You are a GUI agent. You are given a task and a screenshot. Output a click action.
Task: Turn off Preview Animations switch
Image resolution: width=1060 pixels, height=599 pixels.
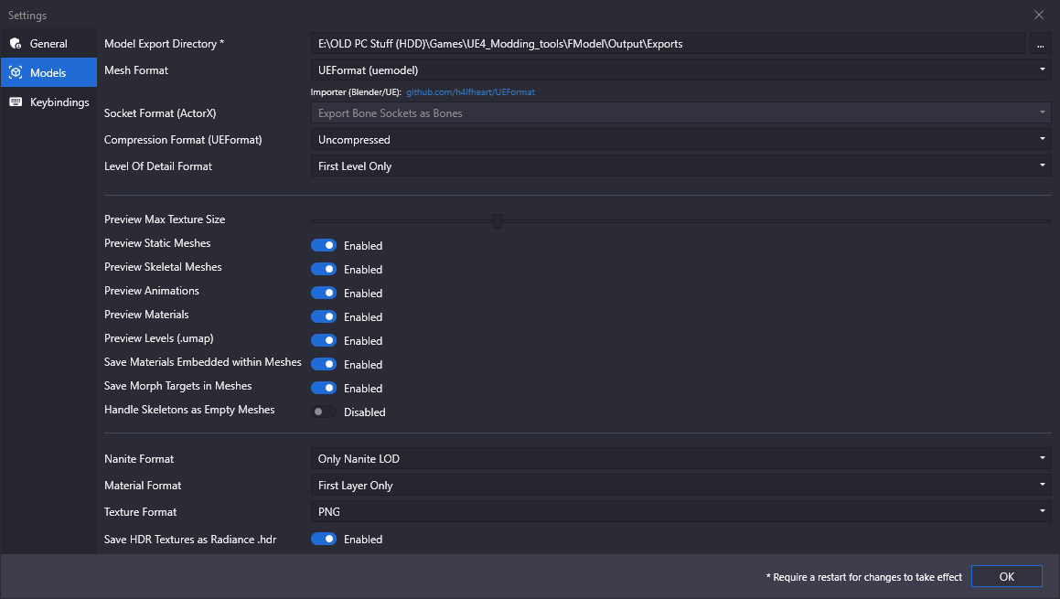point(324,293)
